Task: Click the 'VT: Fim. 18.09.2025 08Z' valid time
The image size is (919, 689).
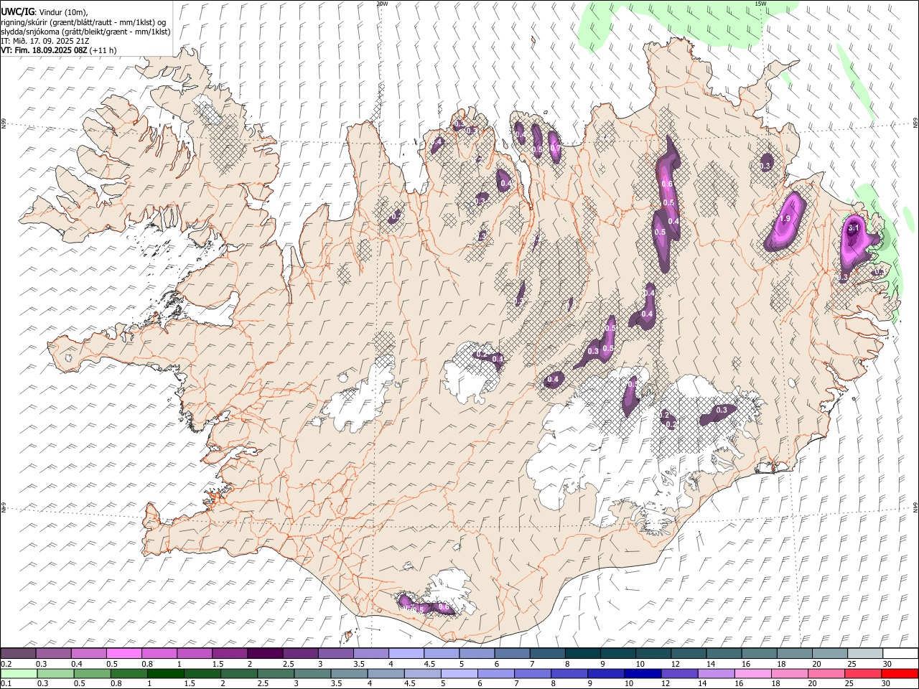Action: [x=45, y=50]
